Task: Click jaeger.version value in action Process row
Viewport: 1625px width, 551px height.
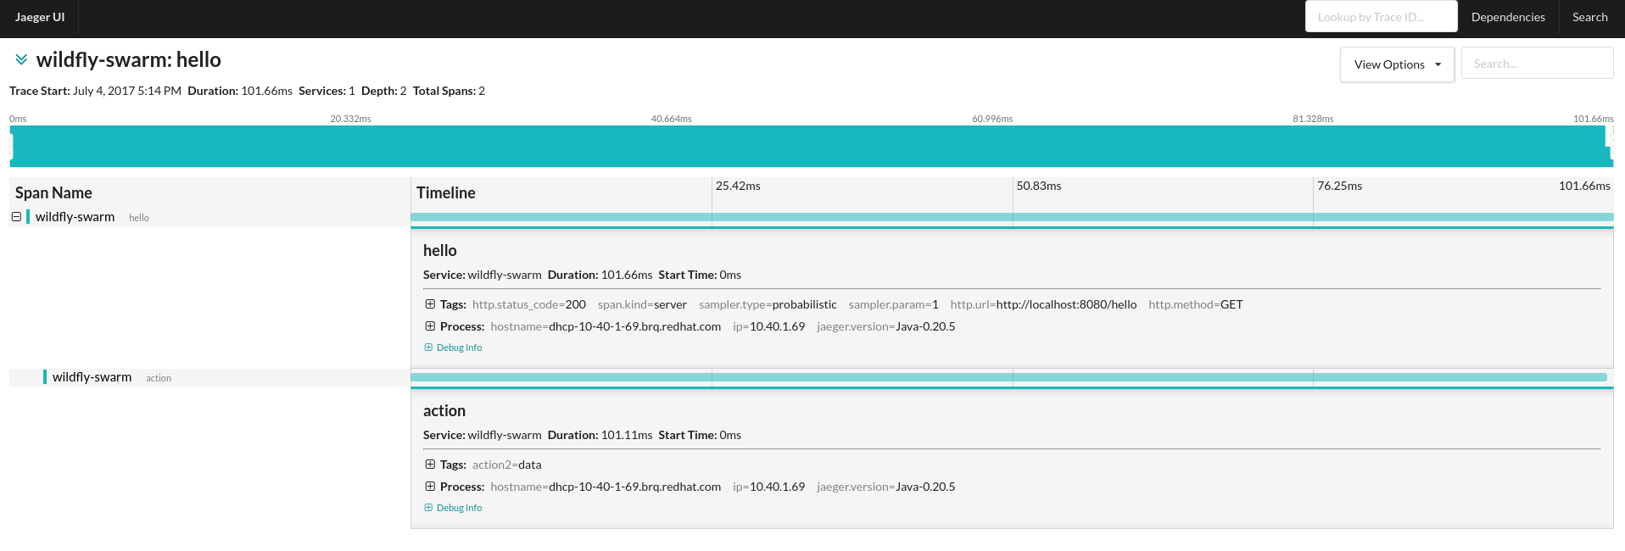Action: 925,487
